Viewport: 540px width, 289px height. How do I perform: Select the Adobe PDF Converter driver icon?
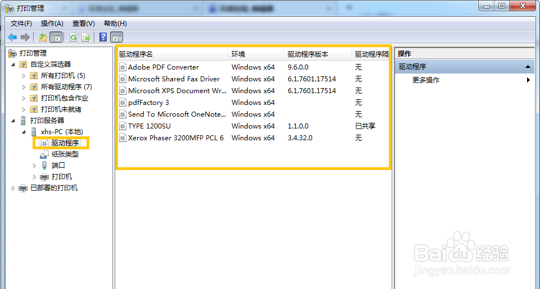click(x=122, y=67)
